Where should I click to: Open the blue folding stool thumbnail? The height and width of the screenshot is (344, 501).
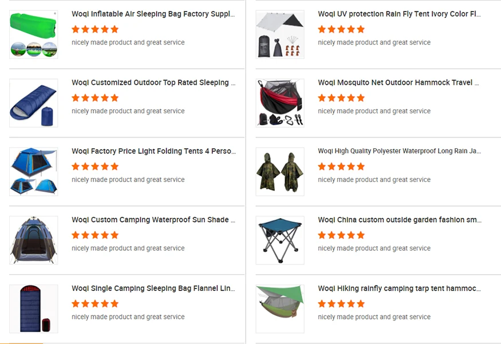[280, 240]
